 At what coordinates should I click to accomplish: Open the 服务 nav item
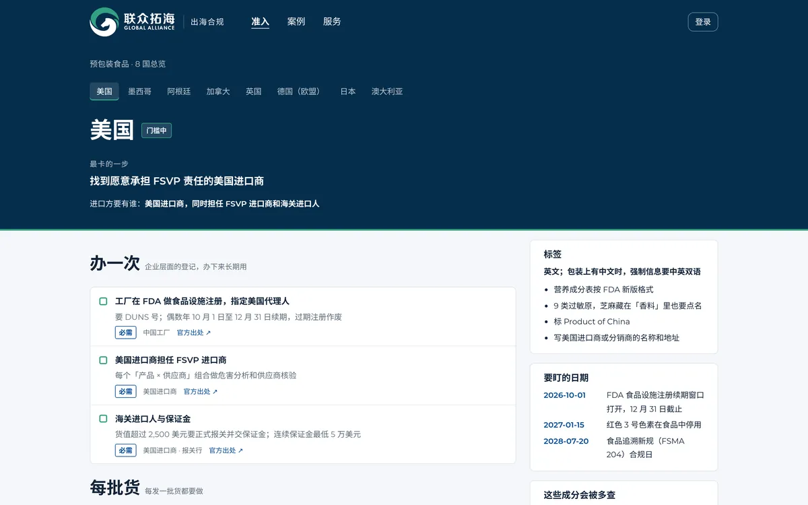[332, 22]
